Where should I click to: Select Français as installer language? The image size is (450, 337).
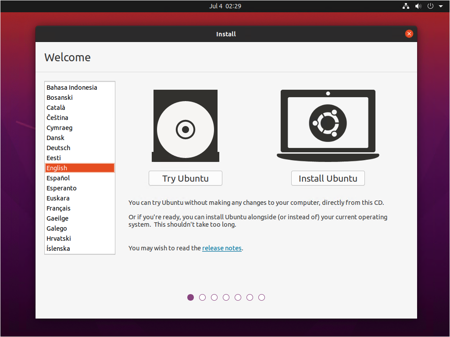(58, 208)
